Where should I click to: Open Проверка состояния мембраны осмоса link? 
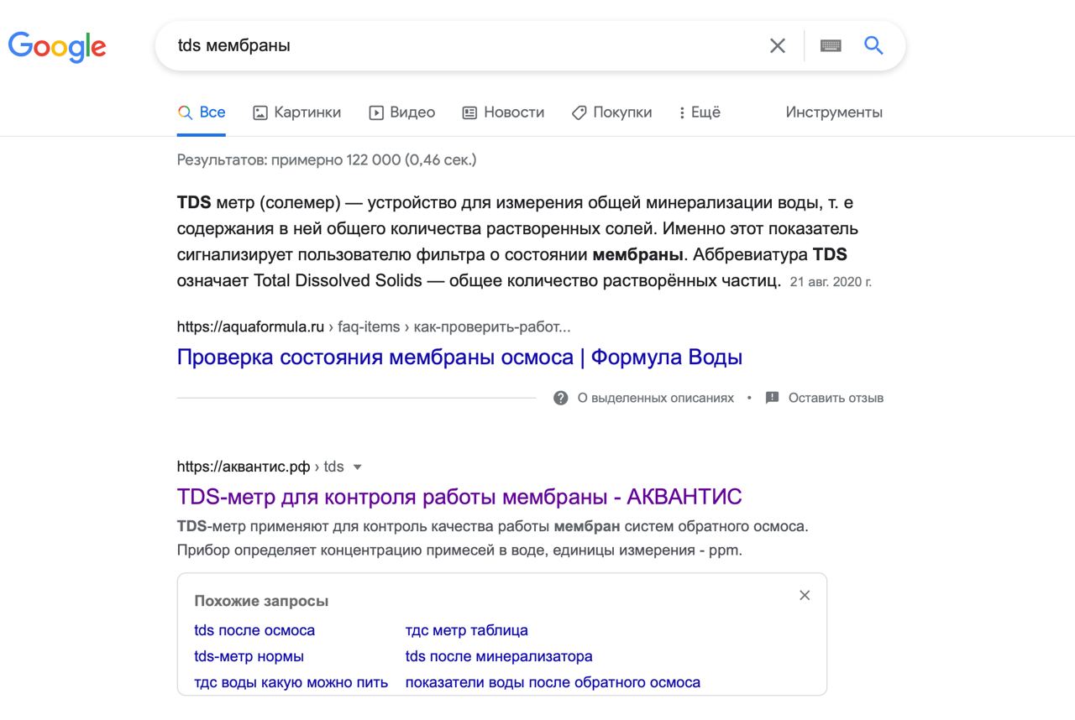click(459, 357)
